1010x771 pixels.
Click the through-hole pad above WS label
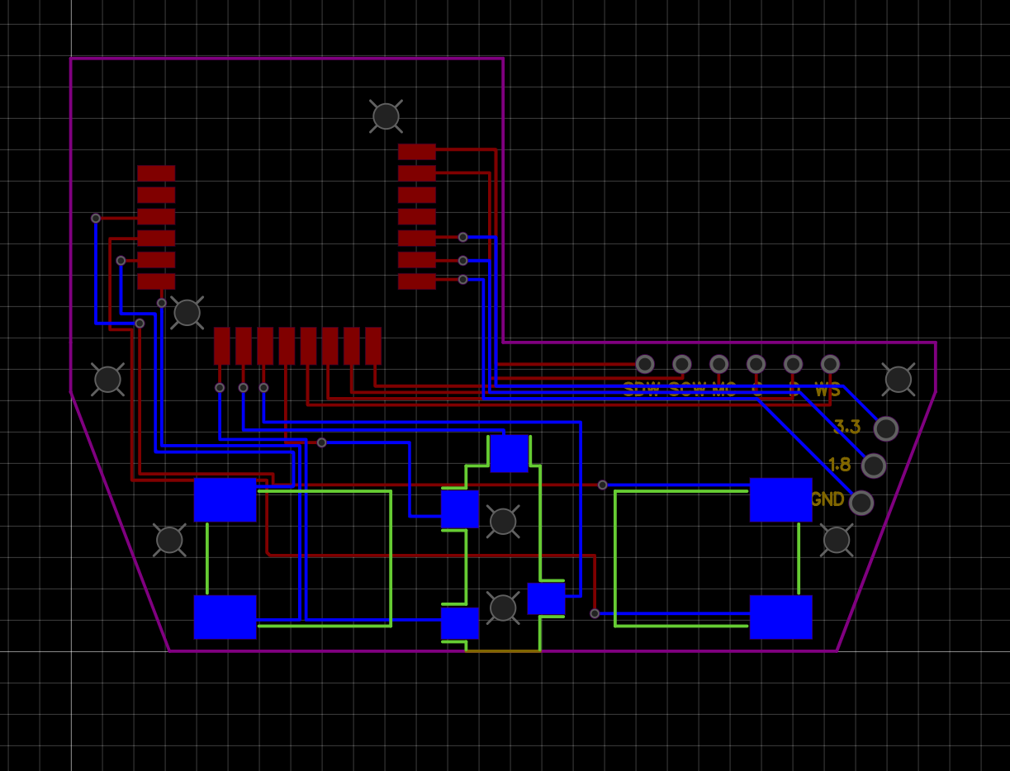click(830, 364)
